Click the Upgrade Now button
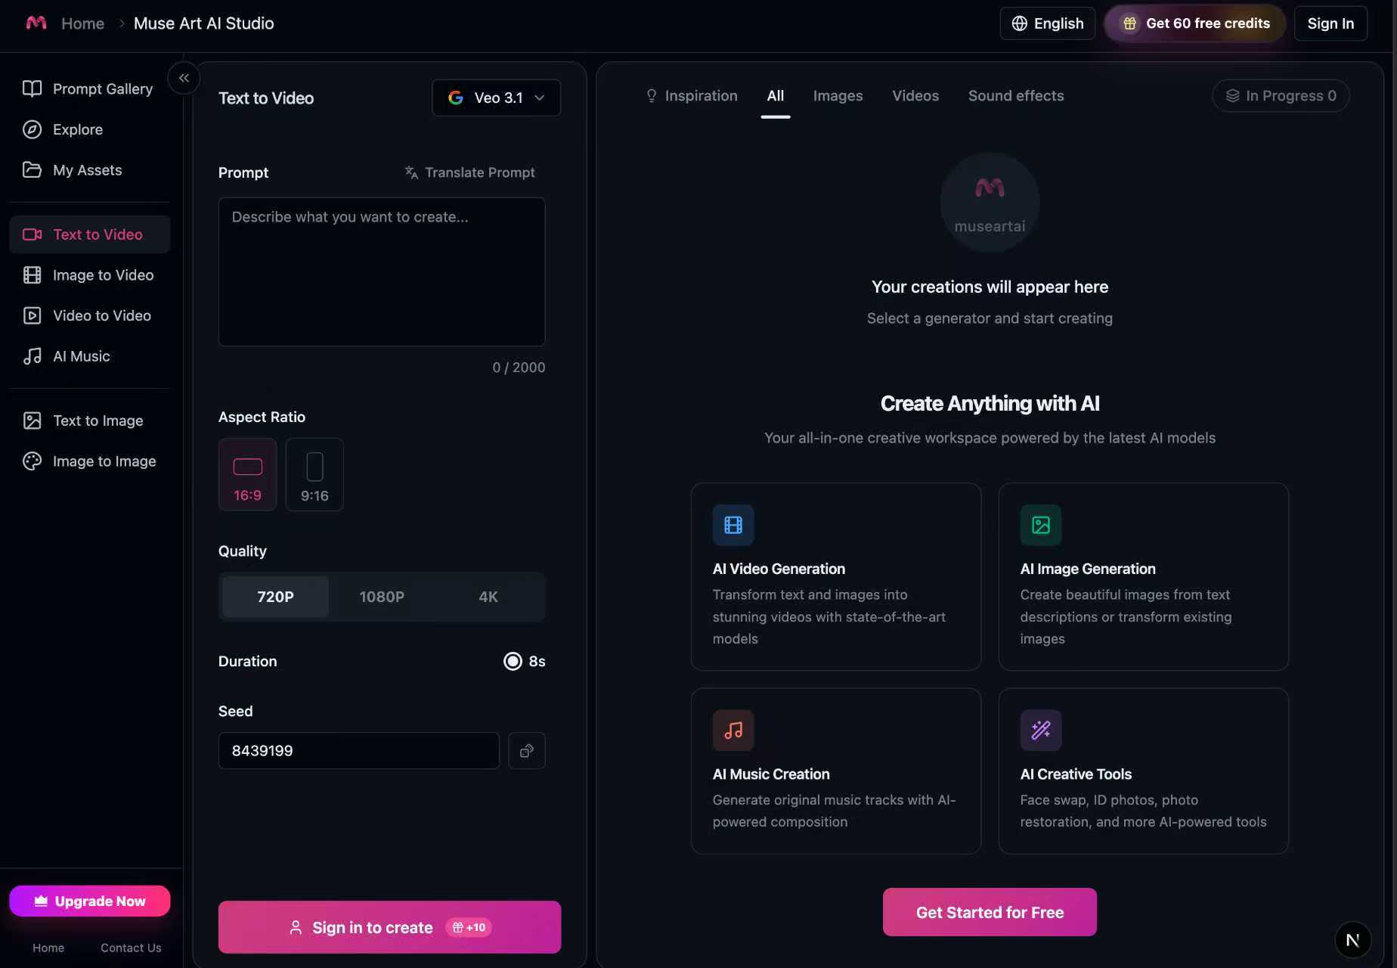Image resolution: width=1397 pixels, height=968 pixels. click(90, 901)
